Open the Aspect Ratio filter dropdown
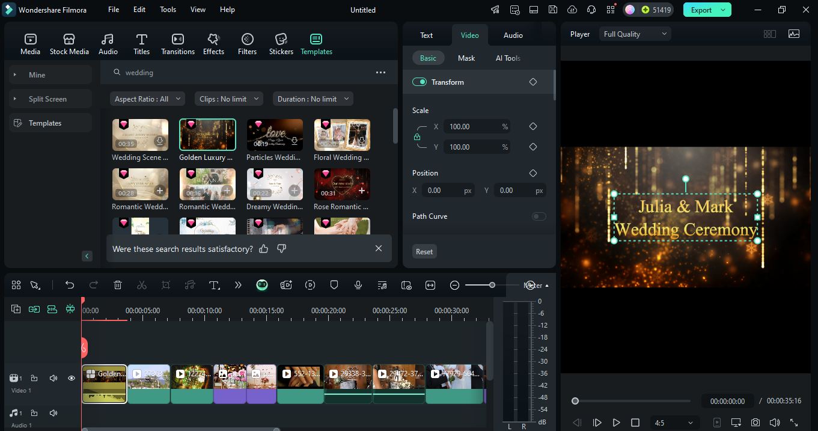This screenshot has height=431, width=818. [x=147, y=98]
